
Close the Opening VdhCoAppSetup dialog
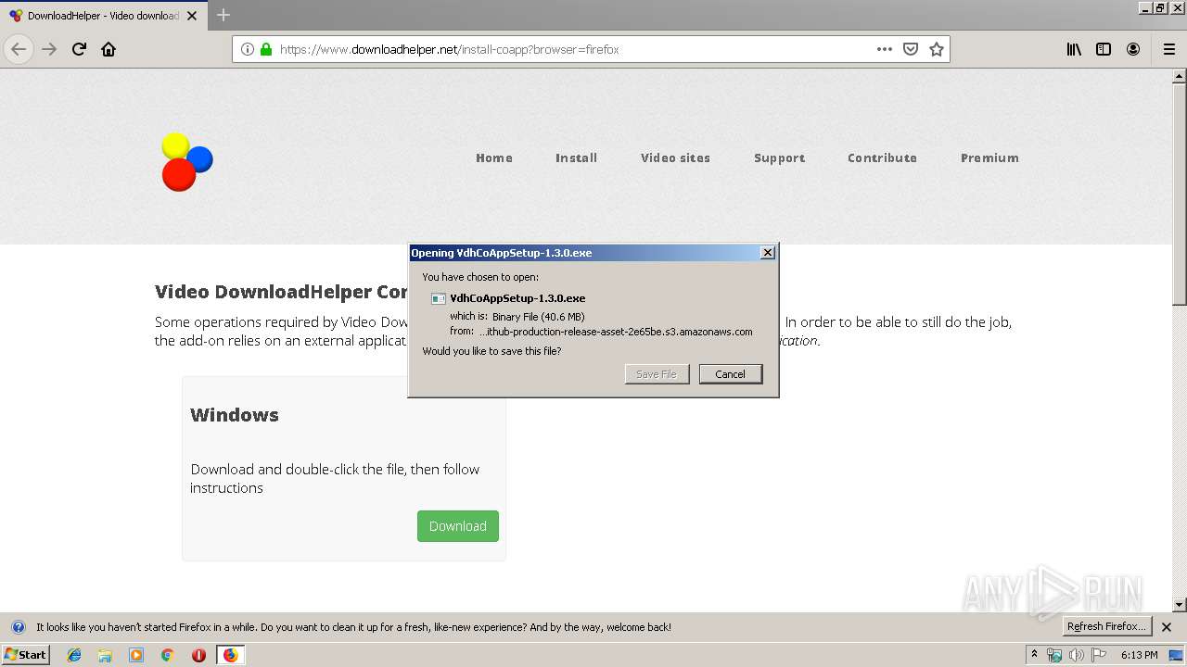767,253
